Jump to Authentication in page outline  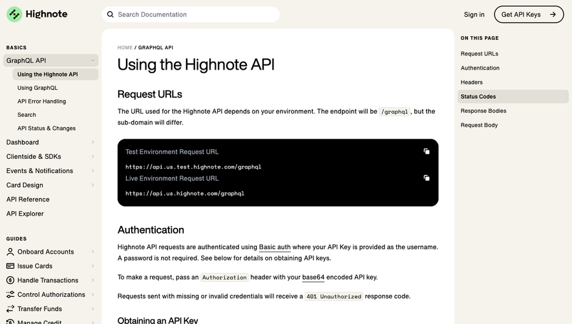(480, 68)
